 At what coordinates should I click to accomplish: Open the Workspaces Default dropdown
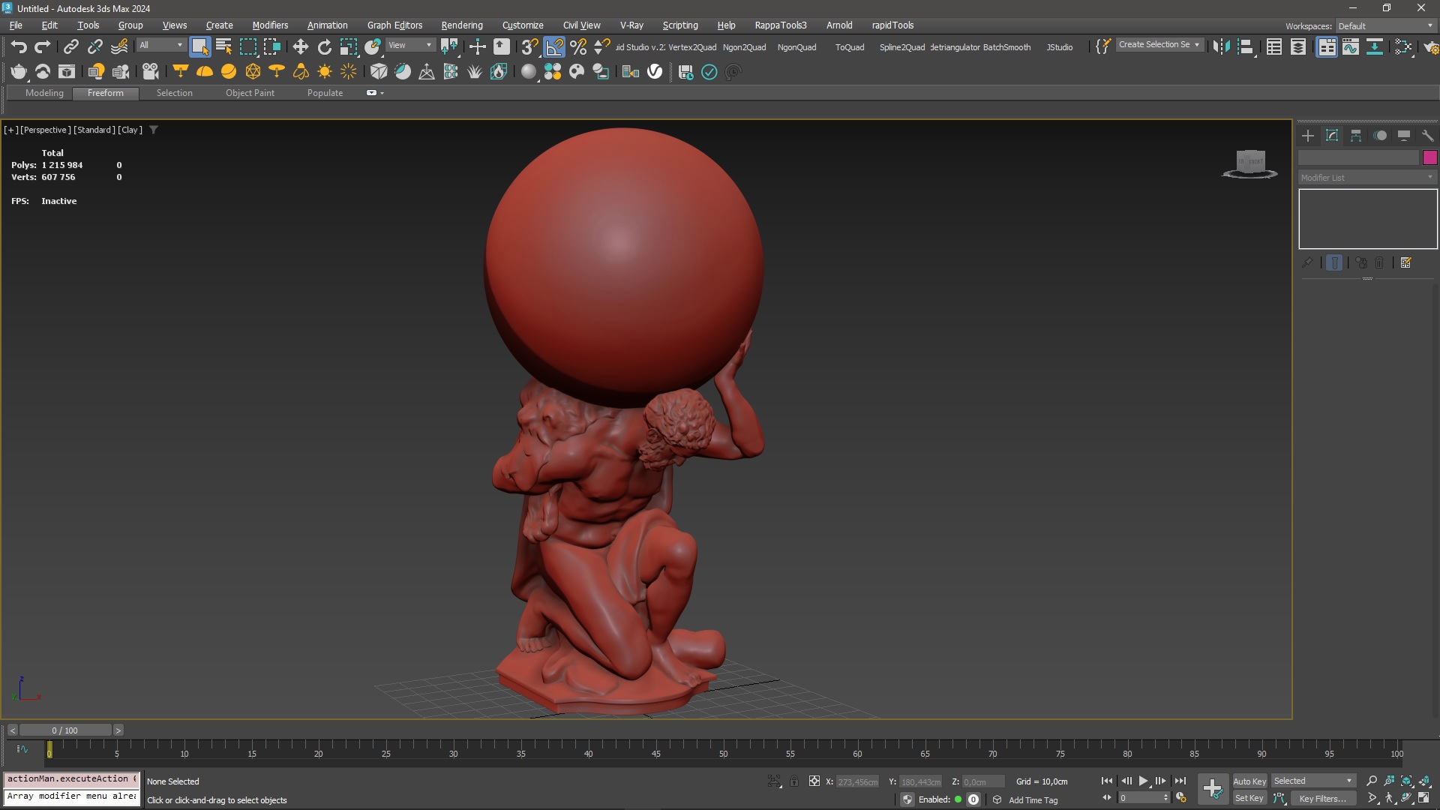[1385, 25]
